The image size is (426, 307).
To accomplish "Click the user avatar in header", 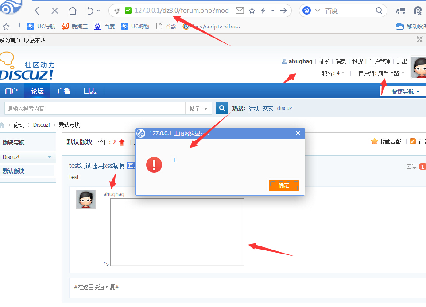I will (x=419, y=68).
